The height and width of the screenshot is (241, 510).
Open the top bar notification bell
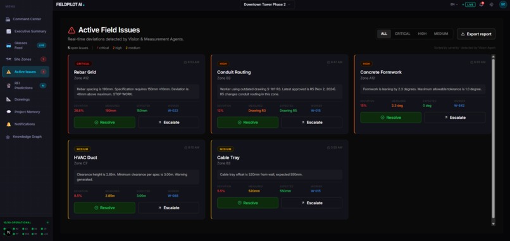click(482, 4)
